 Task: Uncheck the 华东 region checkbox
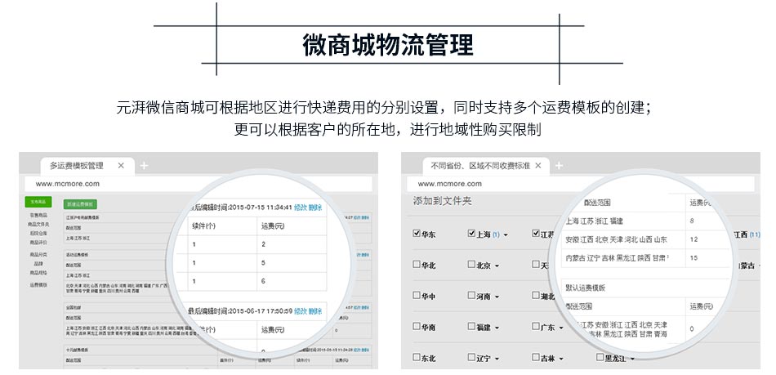point(417,234)
